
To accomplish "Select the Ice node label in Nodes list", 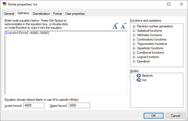I will (144, 80).
